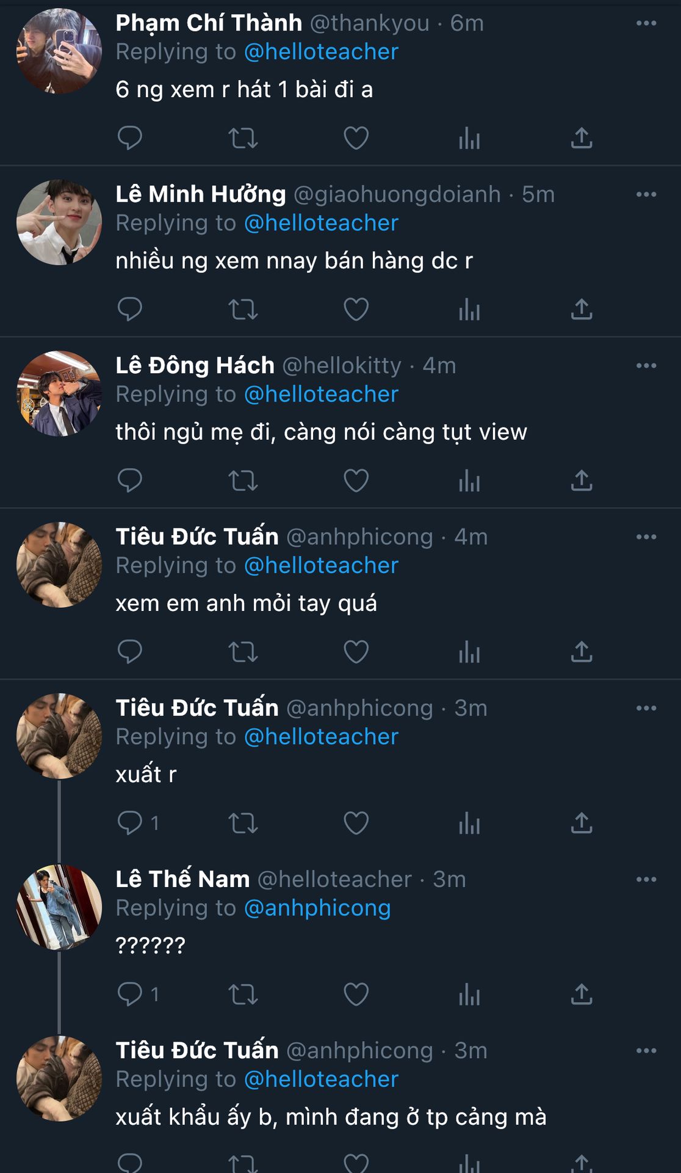
Task: Share Lê Đông Hách's tweet
Action: (582, 481)
